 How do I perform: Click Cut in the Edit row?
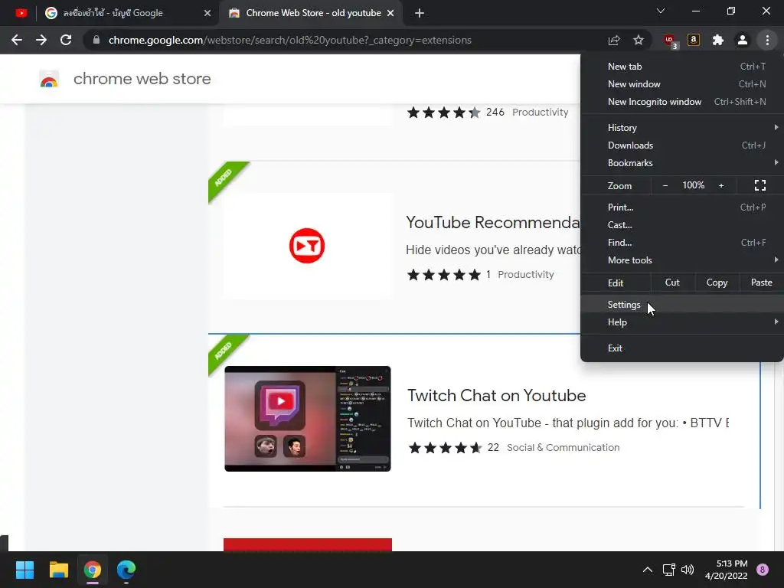click(x=672, y=283)
